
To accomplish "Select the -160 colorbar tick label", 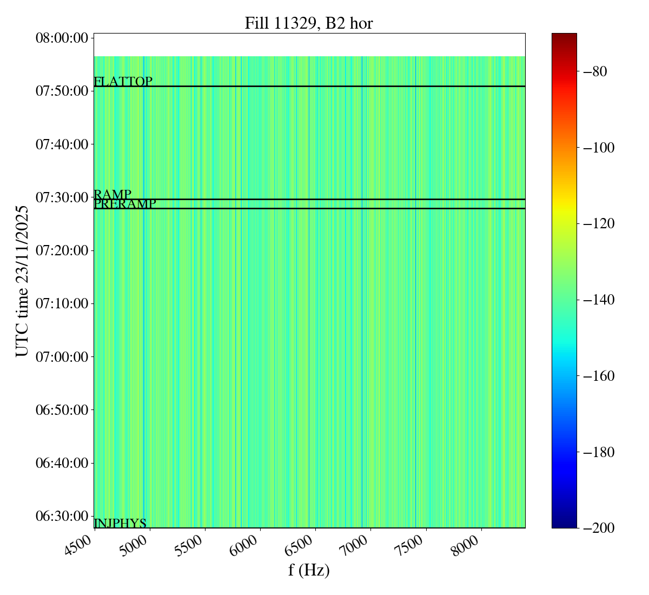I will pyautogui.click(x=598, y=376).
